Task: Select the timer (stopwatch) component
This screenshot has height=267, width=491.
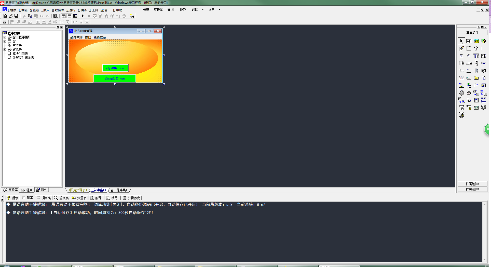Action: pos(461,93)
